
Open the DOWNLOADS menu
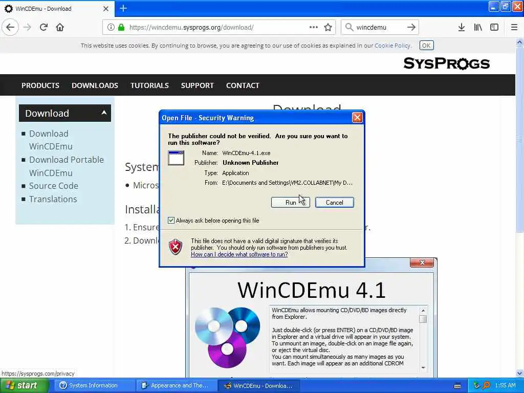(95, 85)
